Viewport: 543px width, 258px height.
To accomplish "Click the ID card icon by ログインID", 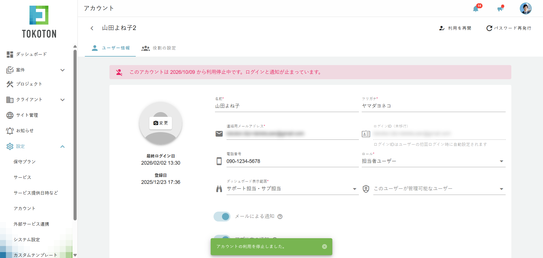I will point(366,134).
